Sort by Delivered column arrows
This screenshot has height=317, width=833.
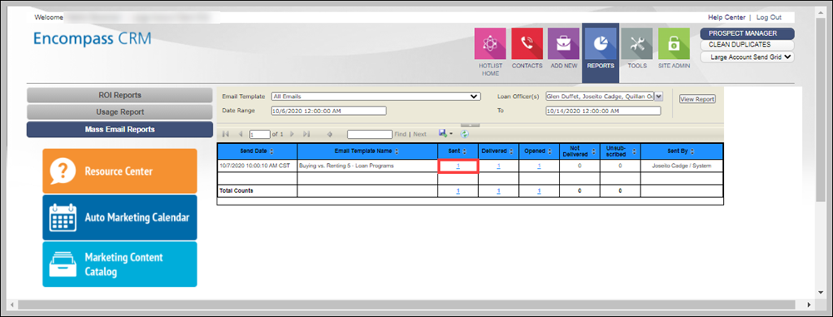coord(511,151)
